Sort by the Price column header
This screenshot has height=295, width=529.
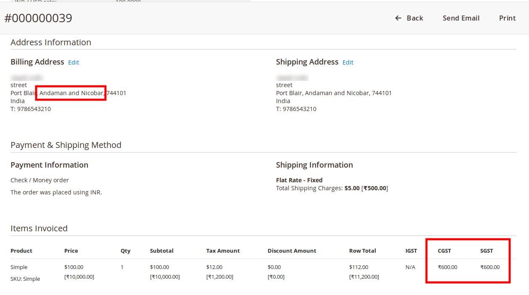(x=71, y=251)
